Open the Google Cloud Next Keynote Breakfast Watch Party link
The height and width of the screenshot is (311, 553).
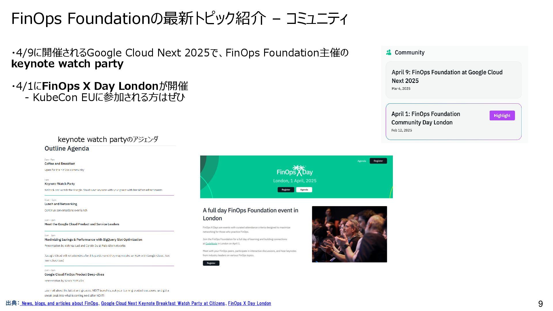(x=163, y=303)
